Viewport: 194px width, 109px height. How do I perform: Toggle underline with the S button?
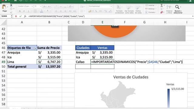click(x=28, y=11)
